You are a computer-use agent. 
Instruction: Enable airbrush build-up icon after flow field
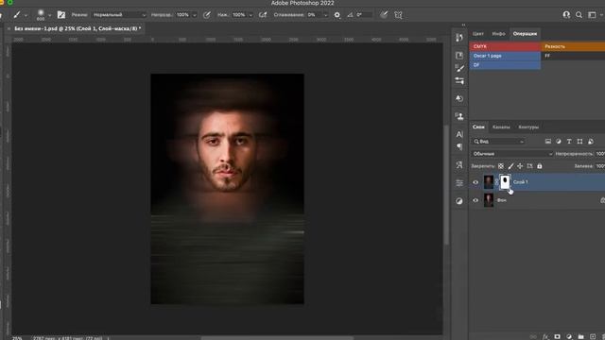[x=263, y=15]
